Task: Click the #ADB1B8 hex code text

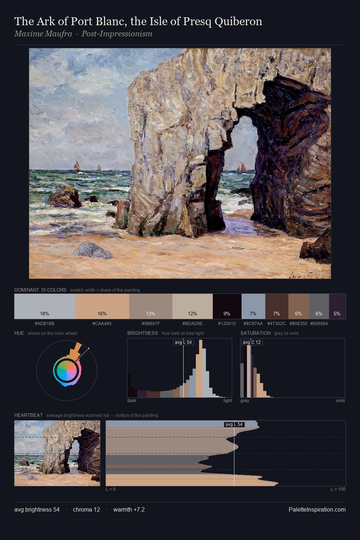Action: (45, 324)
